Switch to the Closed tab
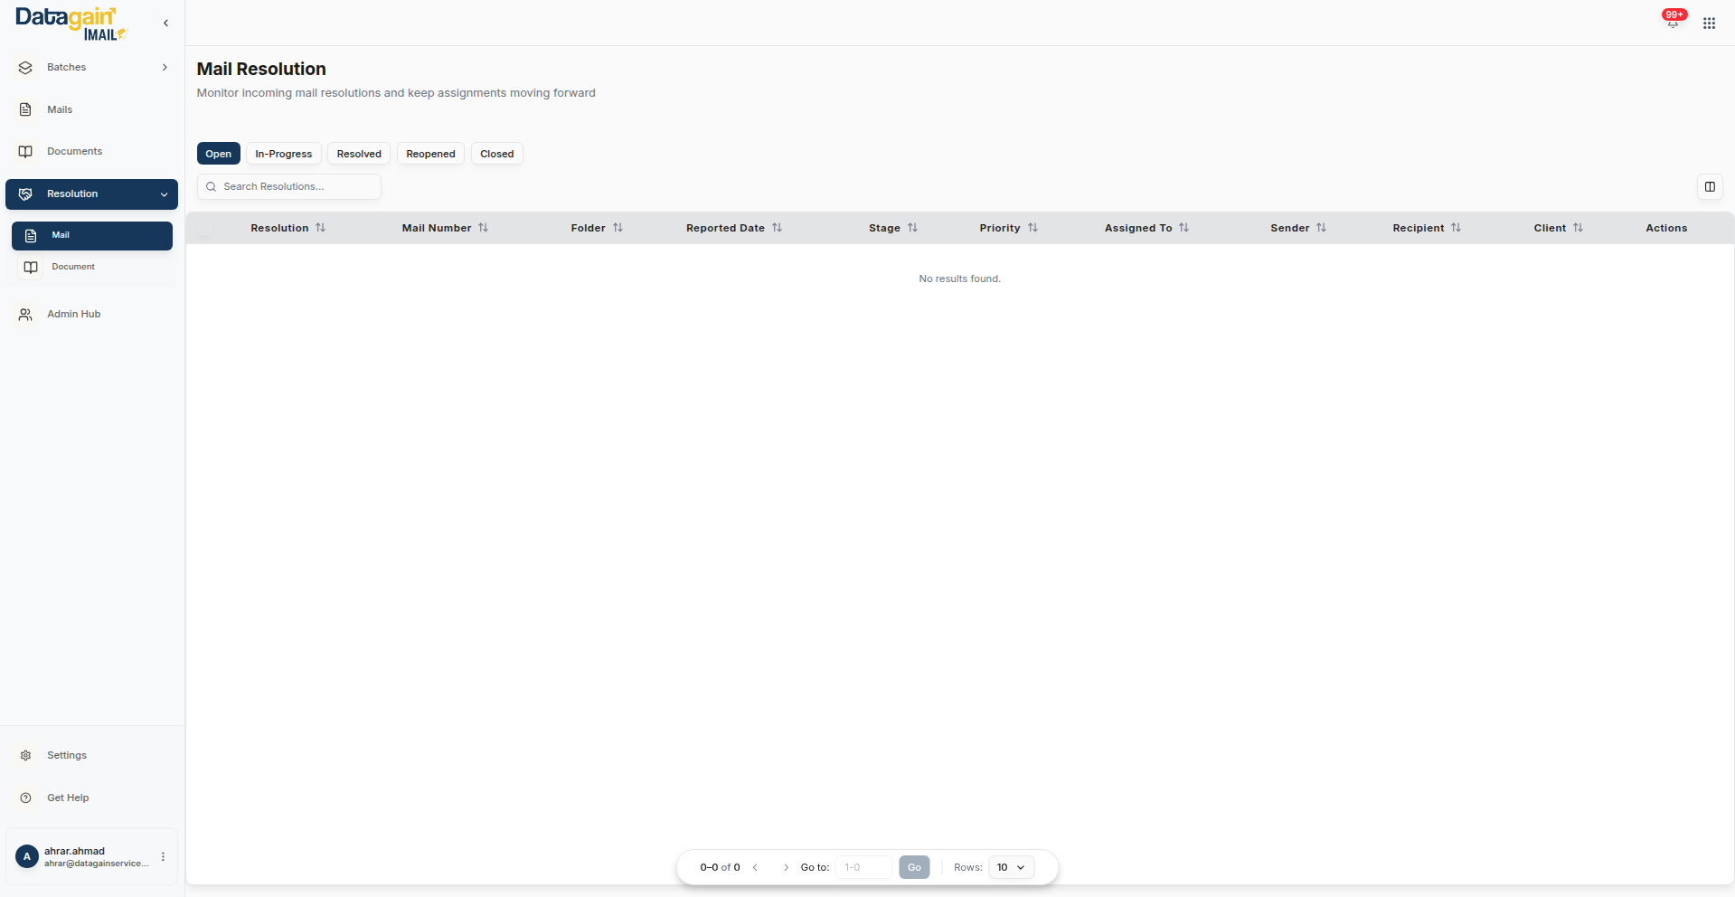The height and width of the screenshot is (897, 1735). click(496, 154)
